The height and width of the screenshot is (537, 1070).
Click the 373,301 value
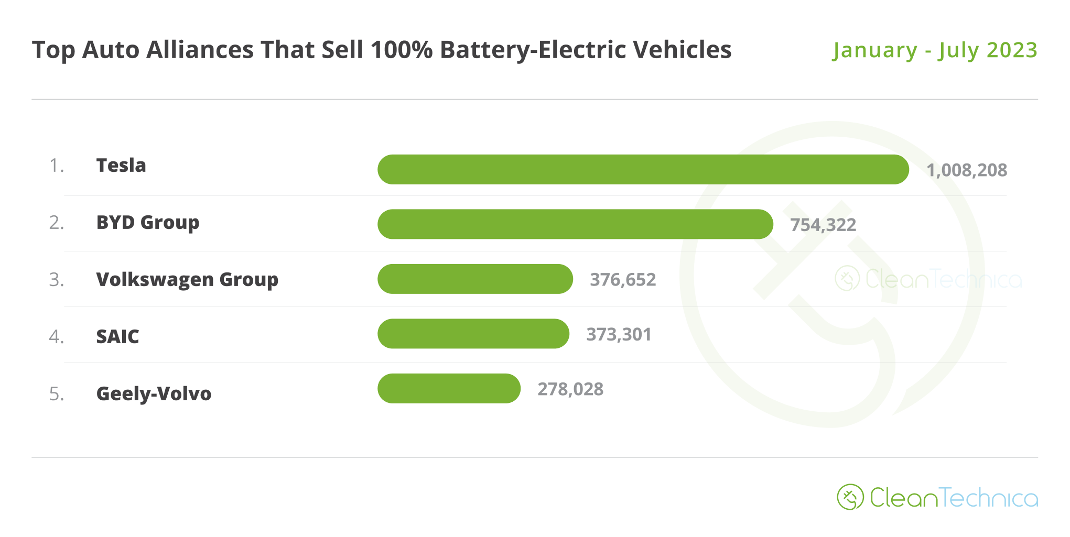coord(619,334)
